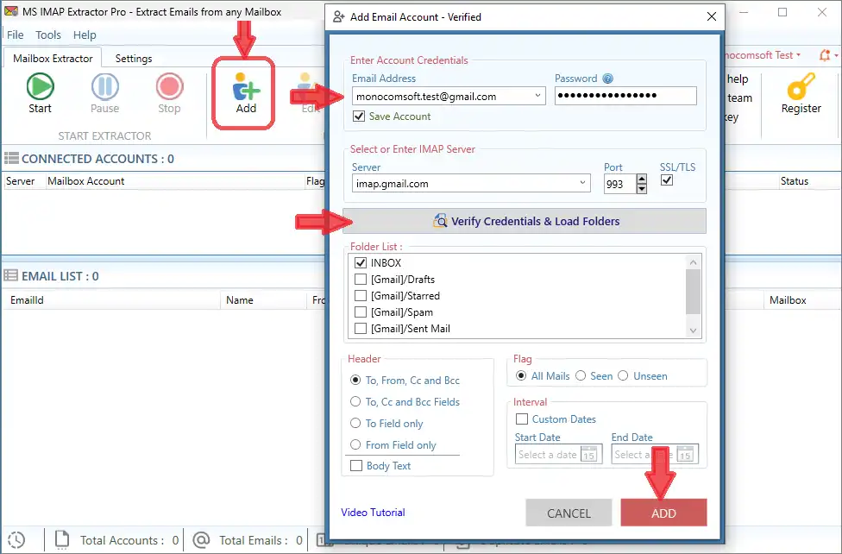842x554 pixels.
Task: Click the EmailId column header
Action: (27, 299)
